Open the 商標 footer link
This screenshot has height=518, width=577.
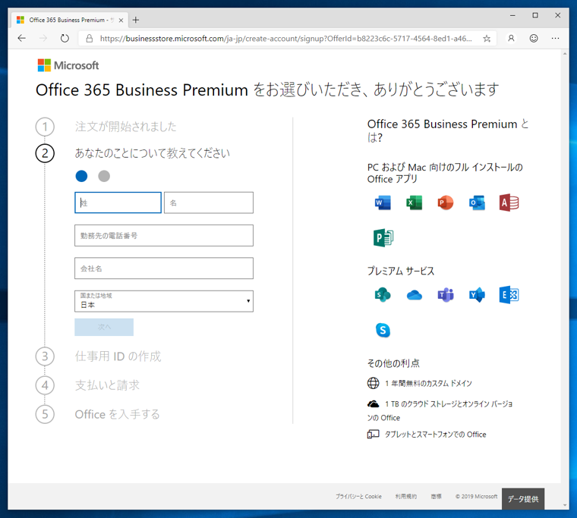pos(436,496)
